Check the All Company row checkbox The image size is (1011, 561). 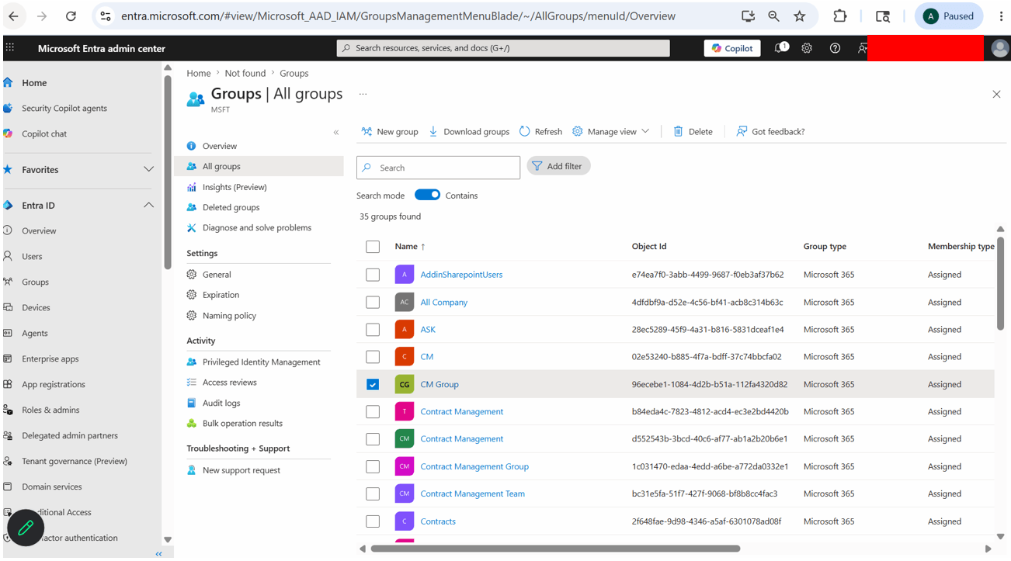coord(373,302)
